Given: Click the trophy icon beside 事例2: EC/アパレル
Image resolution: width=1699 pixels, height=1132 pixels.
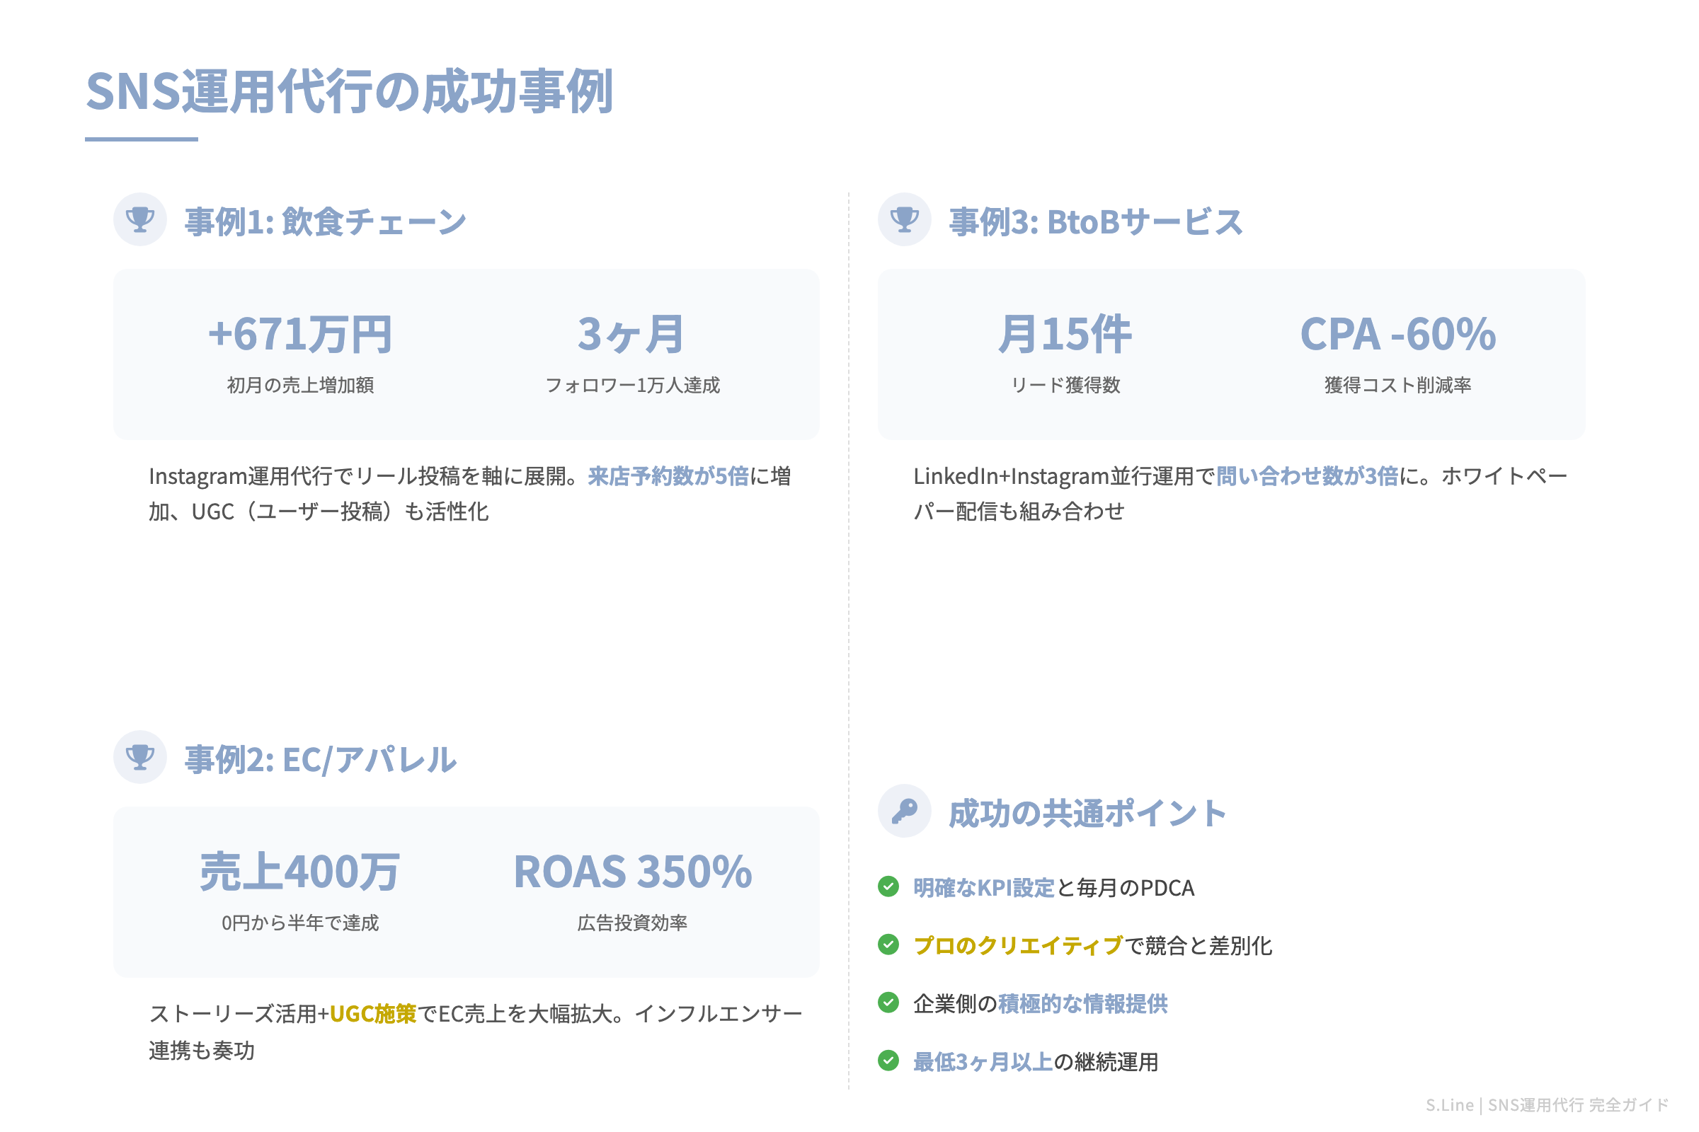Looking at the screenshot, I should (x=140, y=758).
